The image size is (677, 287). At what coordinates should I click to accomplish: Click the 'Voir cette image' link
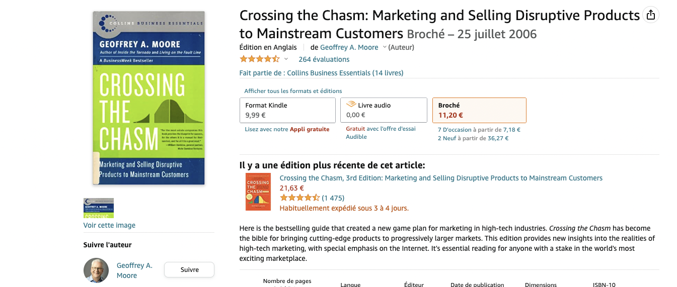109,225
